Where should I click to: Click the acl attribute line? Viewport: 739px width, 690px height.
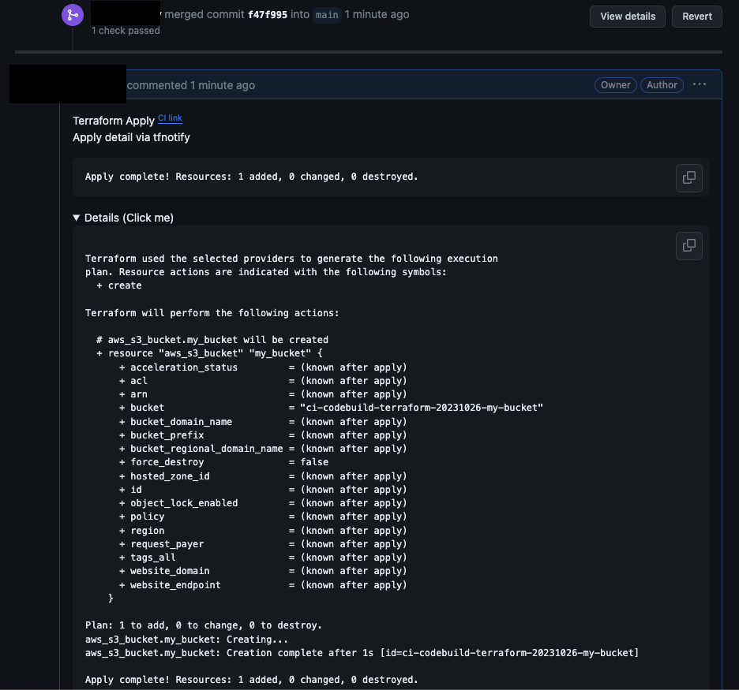[x=262, y=381]
